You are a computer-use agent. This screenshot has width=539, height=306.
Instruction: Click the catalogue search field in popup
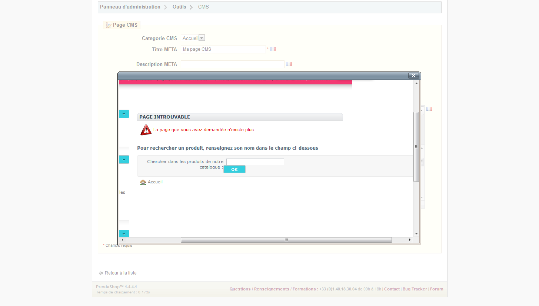point(255,162)
